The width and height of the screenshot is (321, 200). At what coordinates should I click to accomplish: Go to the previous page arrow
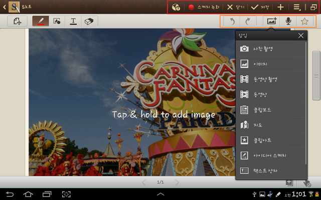tap(144, 182)
